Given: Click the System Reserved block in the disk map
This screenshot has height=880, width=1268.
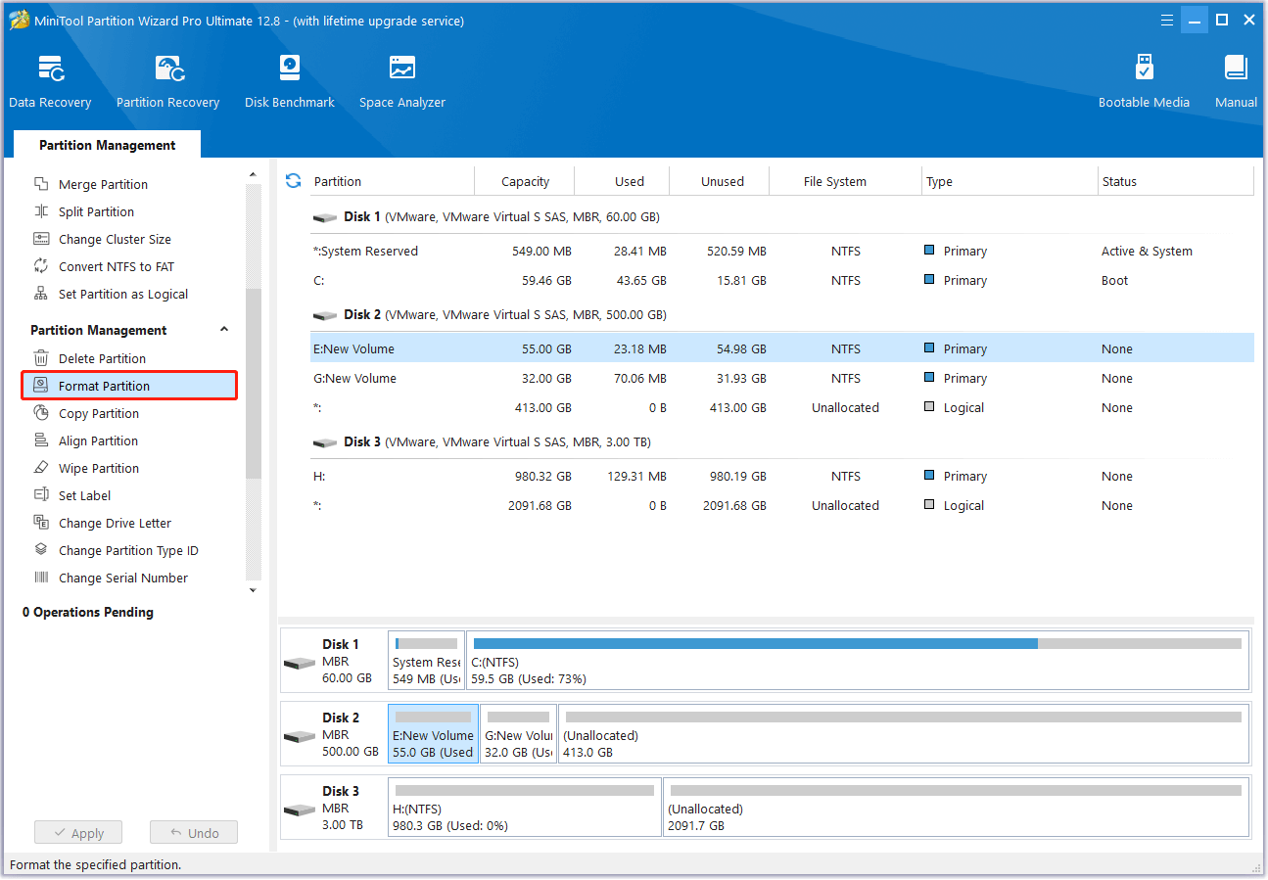Looking at the screenshot, I should click(x=426, y=661).
